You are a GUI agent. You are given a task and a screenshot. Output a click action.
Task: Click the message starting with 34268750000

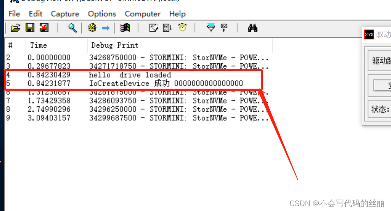point(179,57)
